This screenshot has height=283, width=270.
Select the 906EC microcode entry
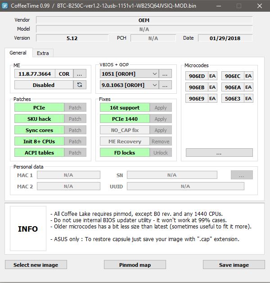[233, 76]
